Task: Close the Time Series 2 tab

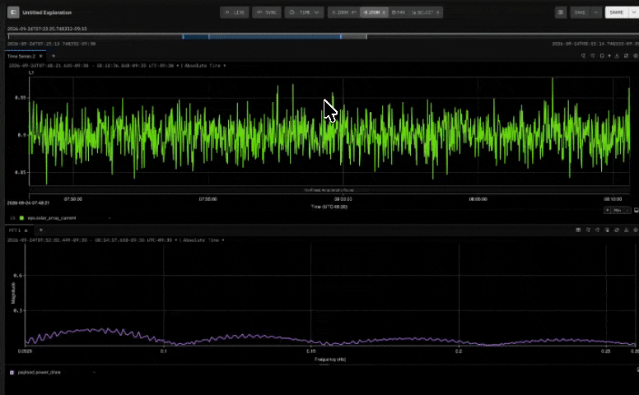Action: (x=40, y=56)
